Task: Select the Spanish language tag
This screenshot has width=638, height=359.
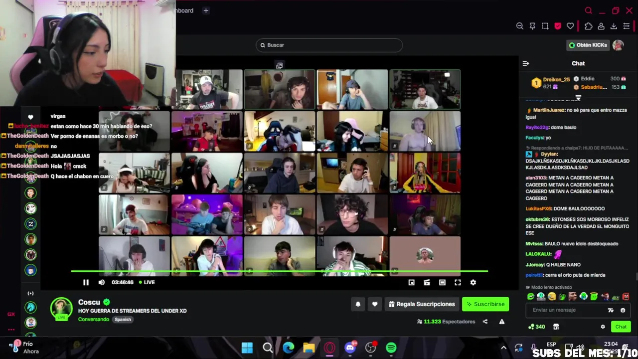Action: click(x=123, y=320)
